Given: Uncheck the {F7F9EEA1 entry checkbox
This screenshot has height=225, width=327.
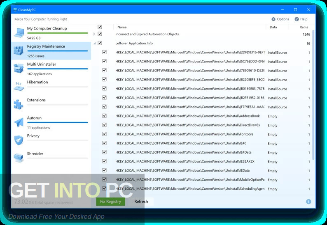Looking at the screenshot, I should 104,106.
